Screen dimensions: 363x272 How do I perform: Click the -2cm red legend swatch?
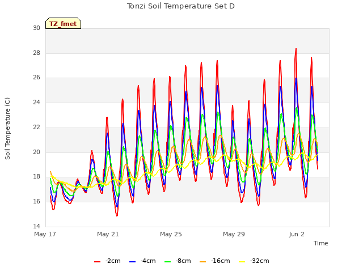tap(97, 262)
